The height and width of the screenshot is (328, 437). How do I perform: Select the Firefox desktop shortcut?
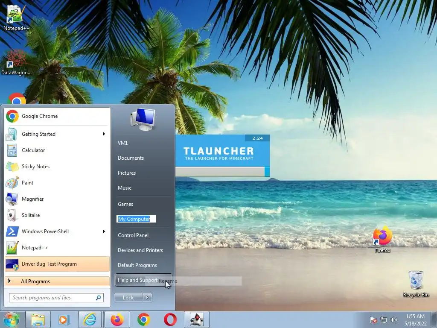(x=382, y=240)
